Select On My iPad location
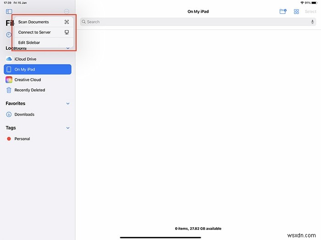The image size is (321, 240). [38, 69]
